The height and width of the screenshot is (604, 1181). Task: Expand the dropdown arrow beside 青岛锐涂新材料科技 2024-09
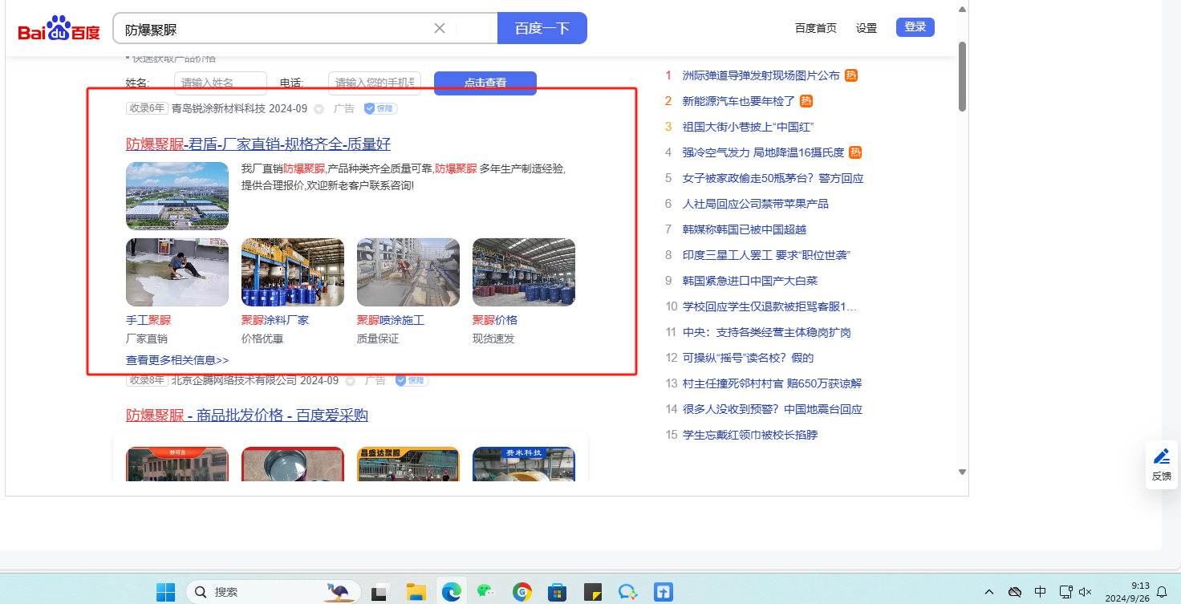(x=319, y=109)
